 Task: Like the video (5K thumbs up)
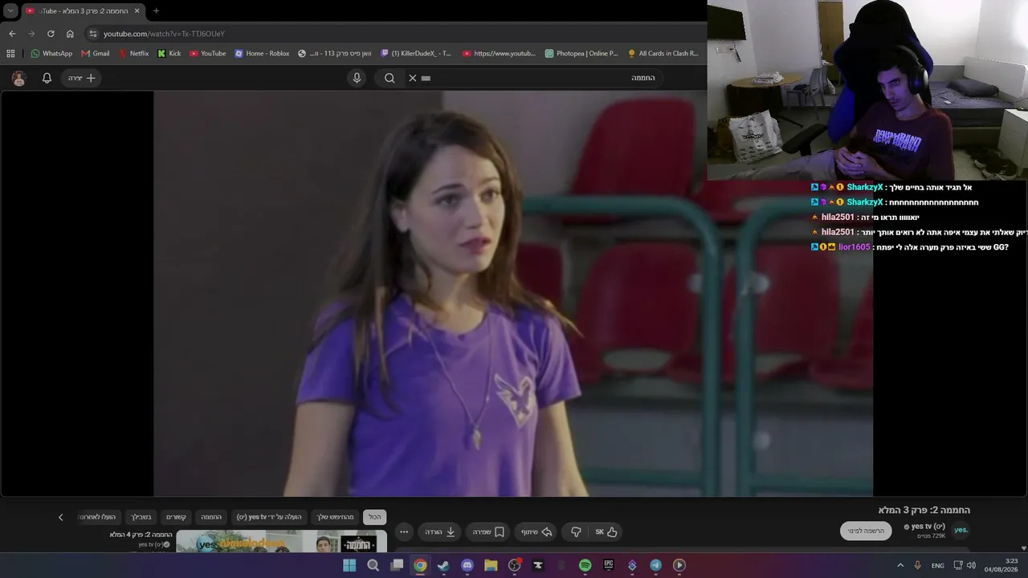click(606, 531)
